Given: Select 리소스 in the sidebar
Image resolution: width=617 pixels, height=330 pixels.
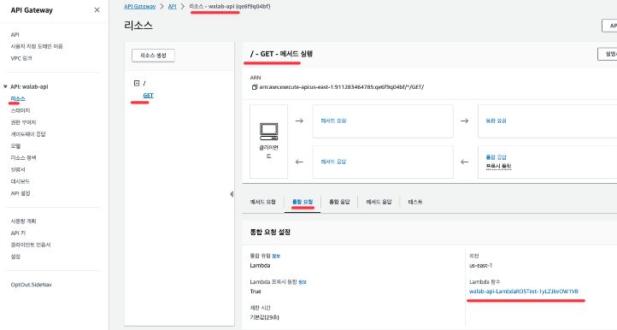Looking at the screenshot, I should 18,98.
